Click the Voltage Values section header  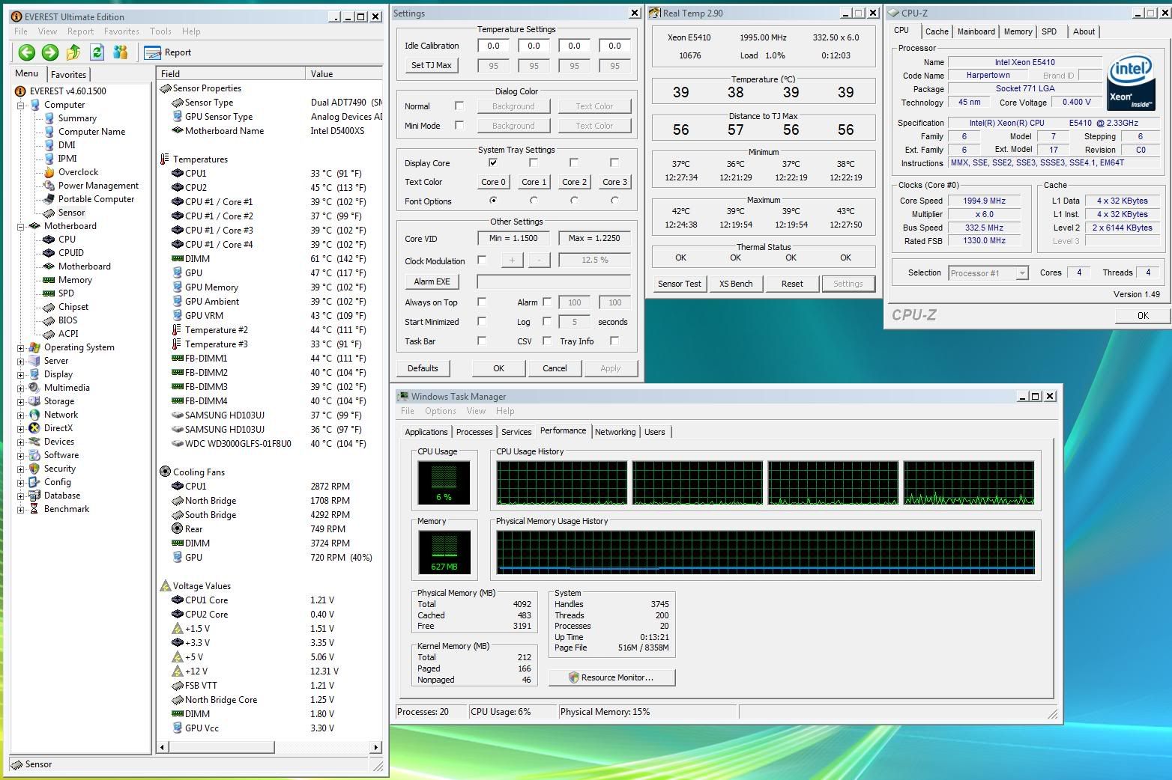click(202, 586)
